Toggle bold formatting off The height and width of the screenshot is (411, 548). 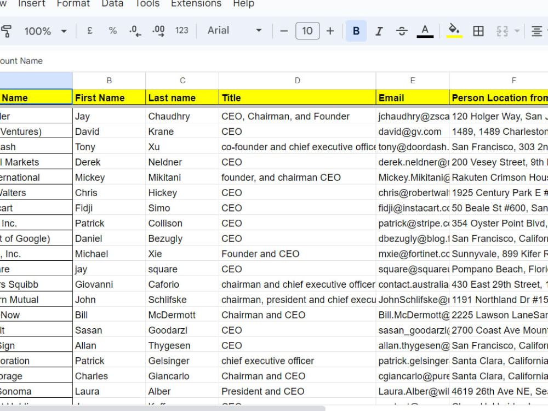tap(355, 31)
